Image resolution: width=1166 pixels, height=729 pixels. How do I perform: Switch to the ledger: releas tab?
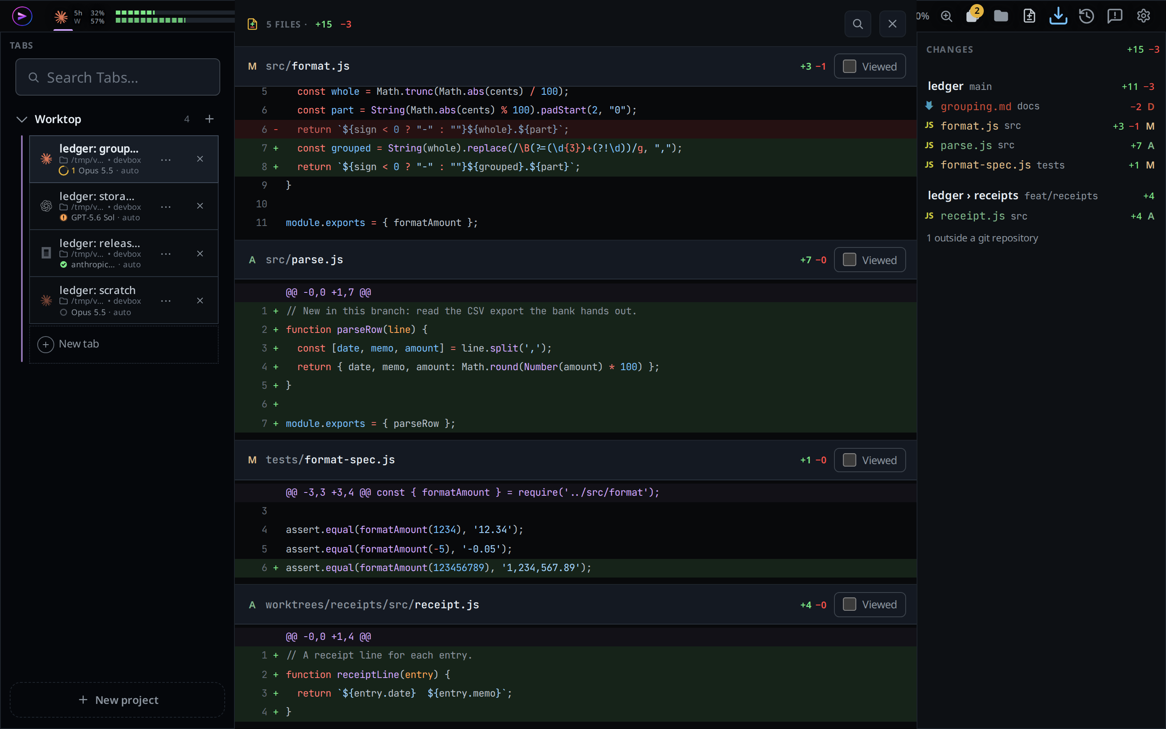click(124, 253)
